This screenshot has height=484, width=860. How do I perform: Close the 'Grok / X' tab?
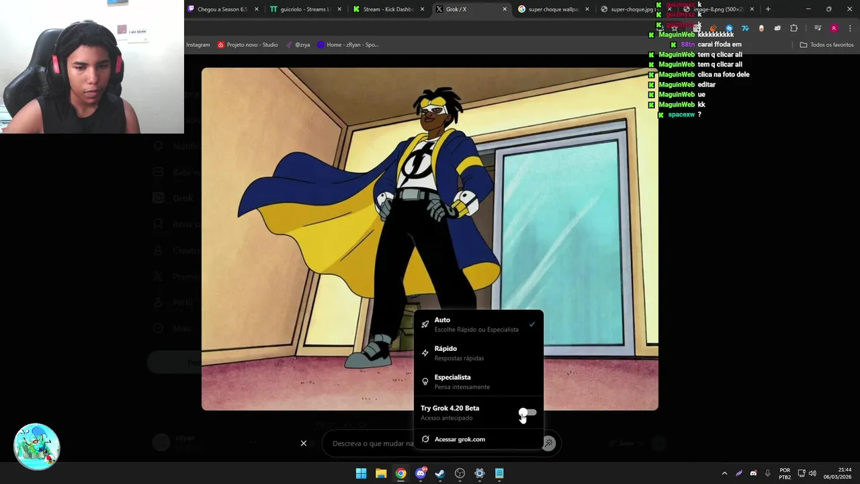[x=505, y=9]
